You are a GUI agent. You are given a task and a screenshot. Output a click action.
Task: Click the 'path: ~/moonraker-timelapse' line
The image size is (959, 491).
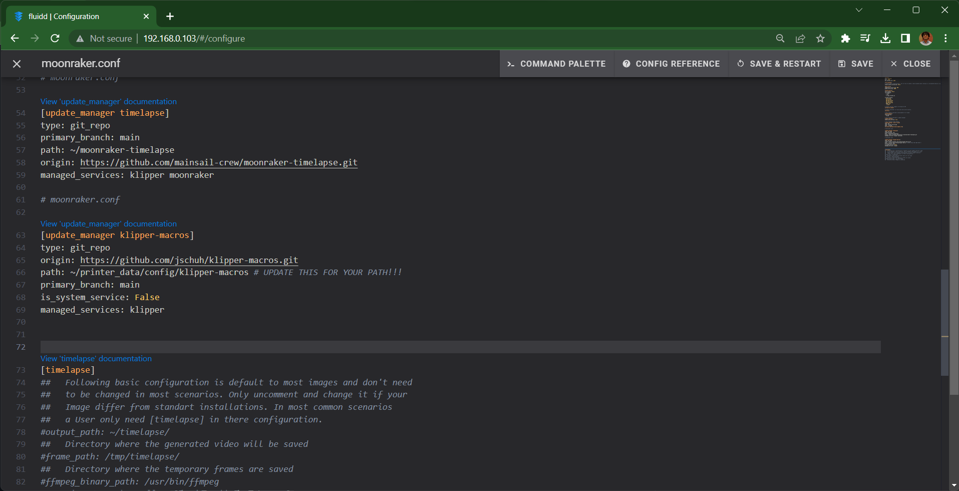(x=108, y=150)
